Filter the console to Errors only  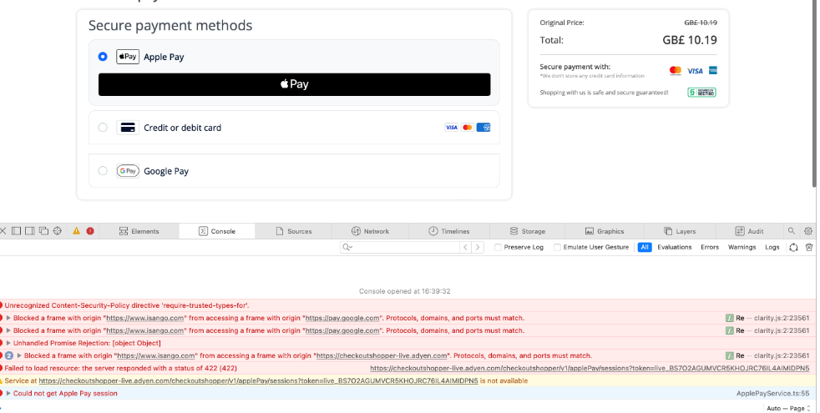point(710,247)
